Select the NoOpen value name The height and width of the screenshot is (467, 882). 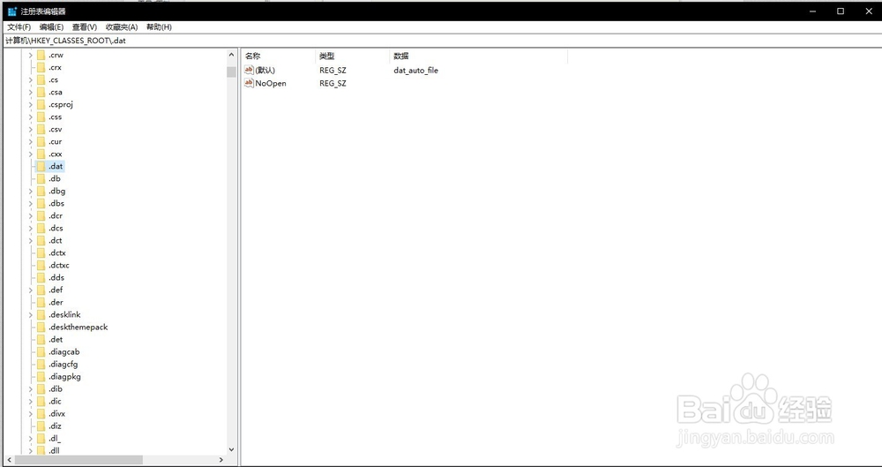[271, 83]
